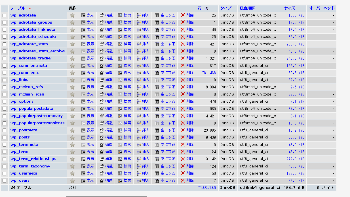Open the wp_adrotate_stats_archive table link
Image resolution: width=350 pixels, height=197 pixels.
pos(38,51)
